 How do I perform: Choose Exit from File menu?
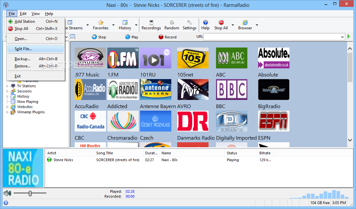click(36, 76)
